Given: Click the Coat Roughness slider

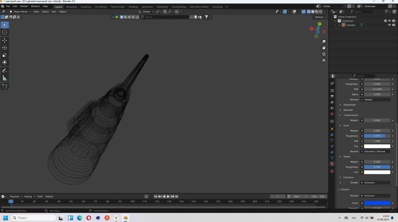Looking at the screenshot, I should (x=377, y=136).
